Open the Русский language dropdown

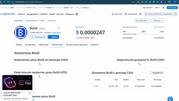[x=148, y=8]
